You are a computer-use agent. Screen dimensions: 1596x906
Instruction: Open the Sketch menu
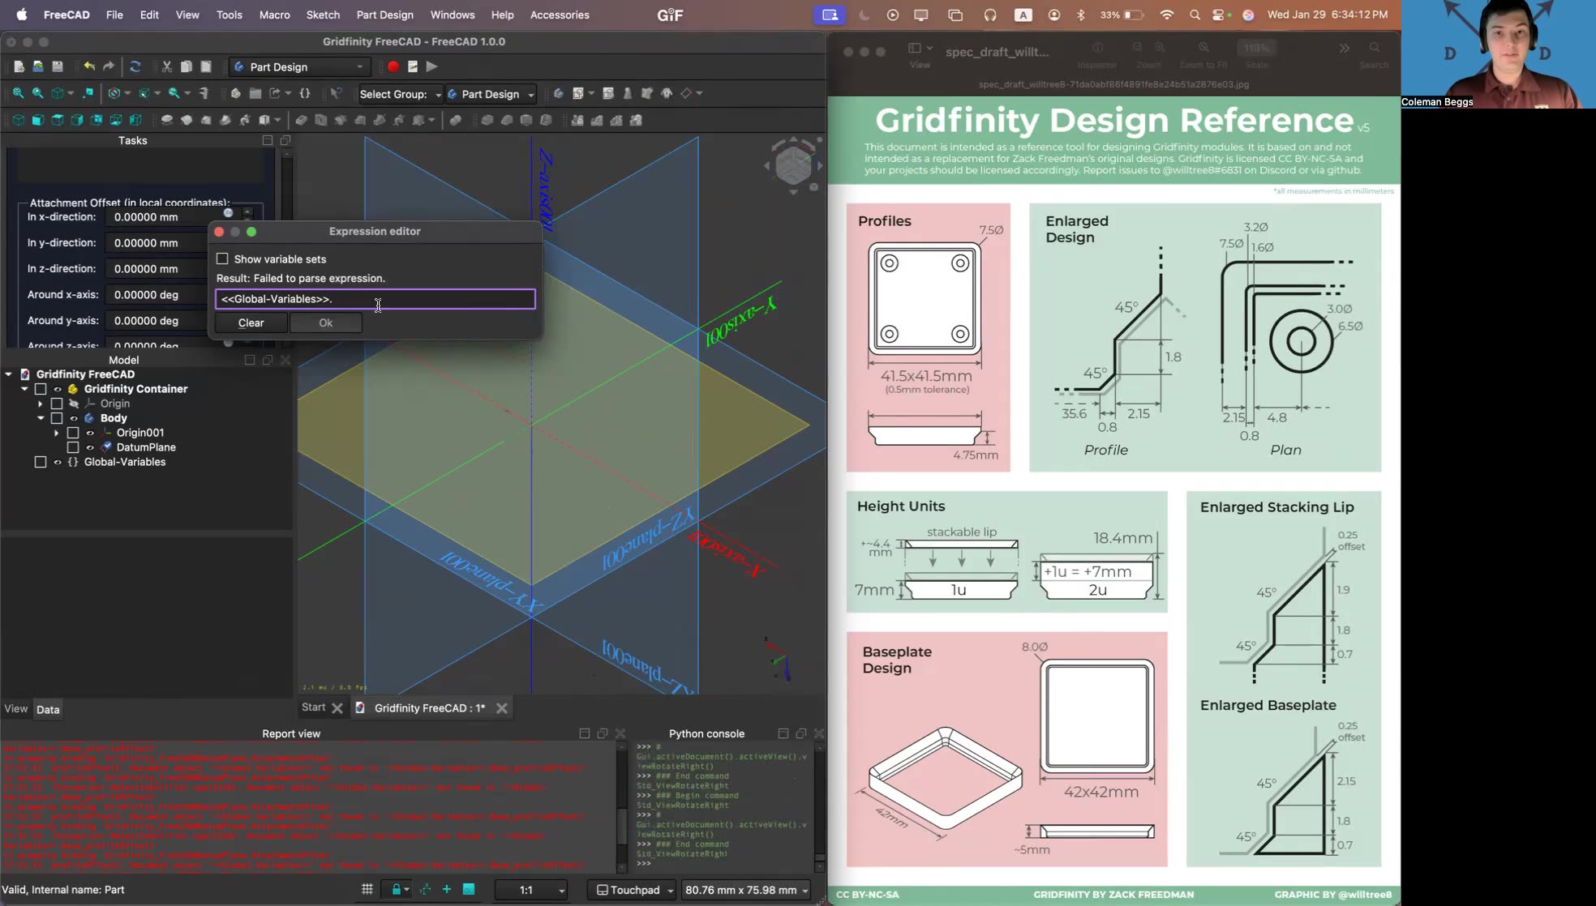[323, 15]
